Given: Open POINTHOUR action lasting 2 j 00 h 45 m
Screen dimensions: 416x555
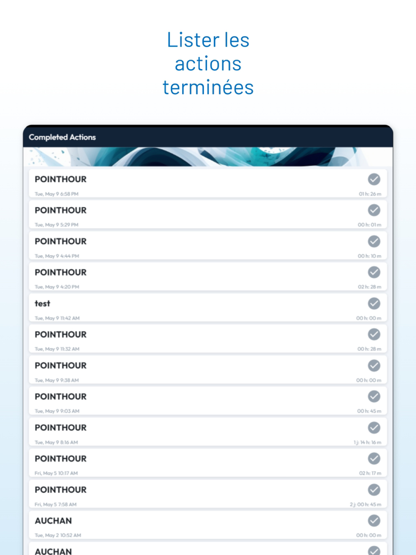Looking at the screenshot, I should coord(208,494).
